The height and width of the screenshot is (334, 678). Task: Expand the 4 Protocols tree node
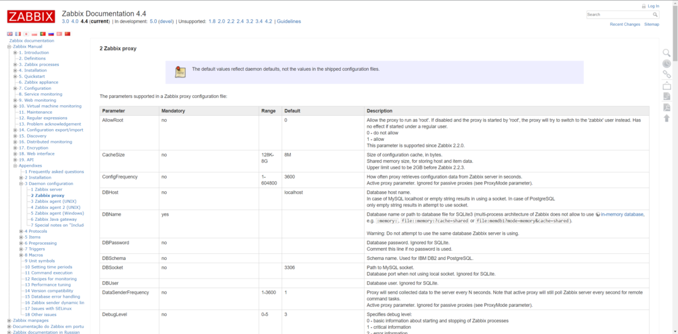click(21, 231)
